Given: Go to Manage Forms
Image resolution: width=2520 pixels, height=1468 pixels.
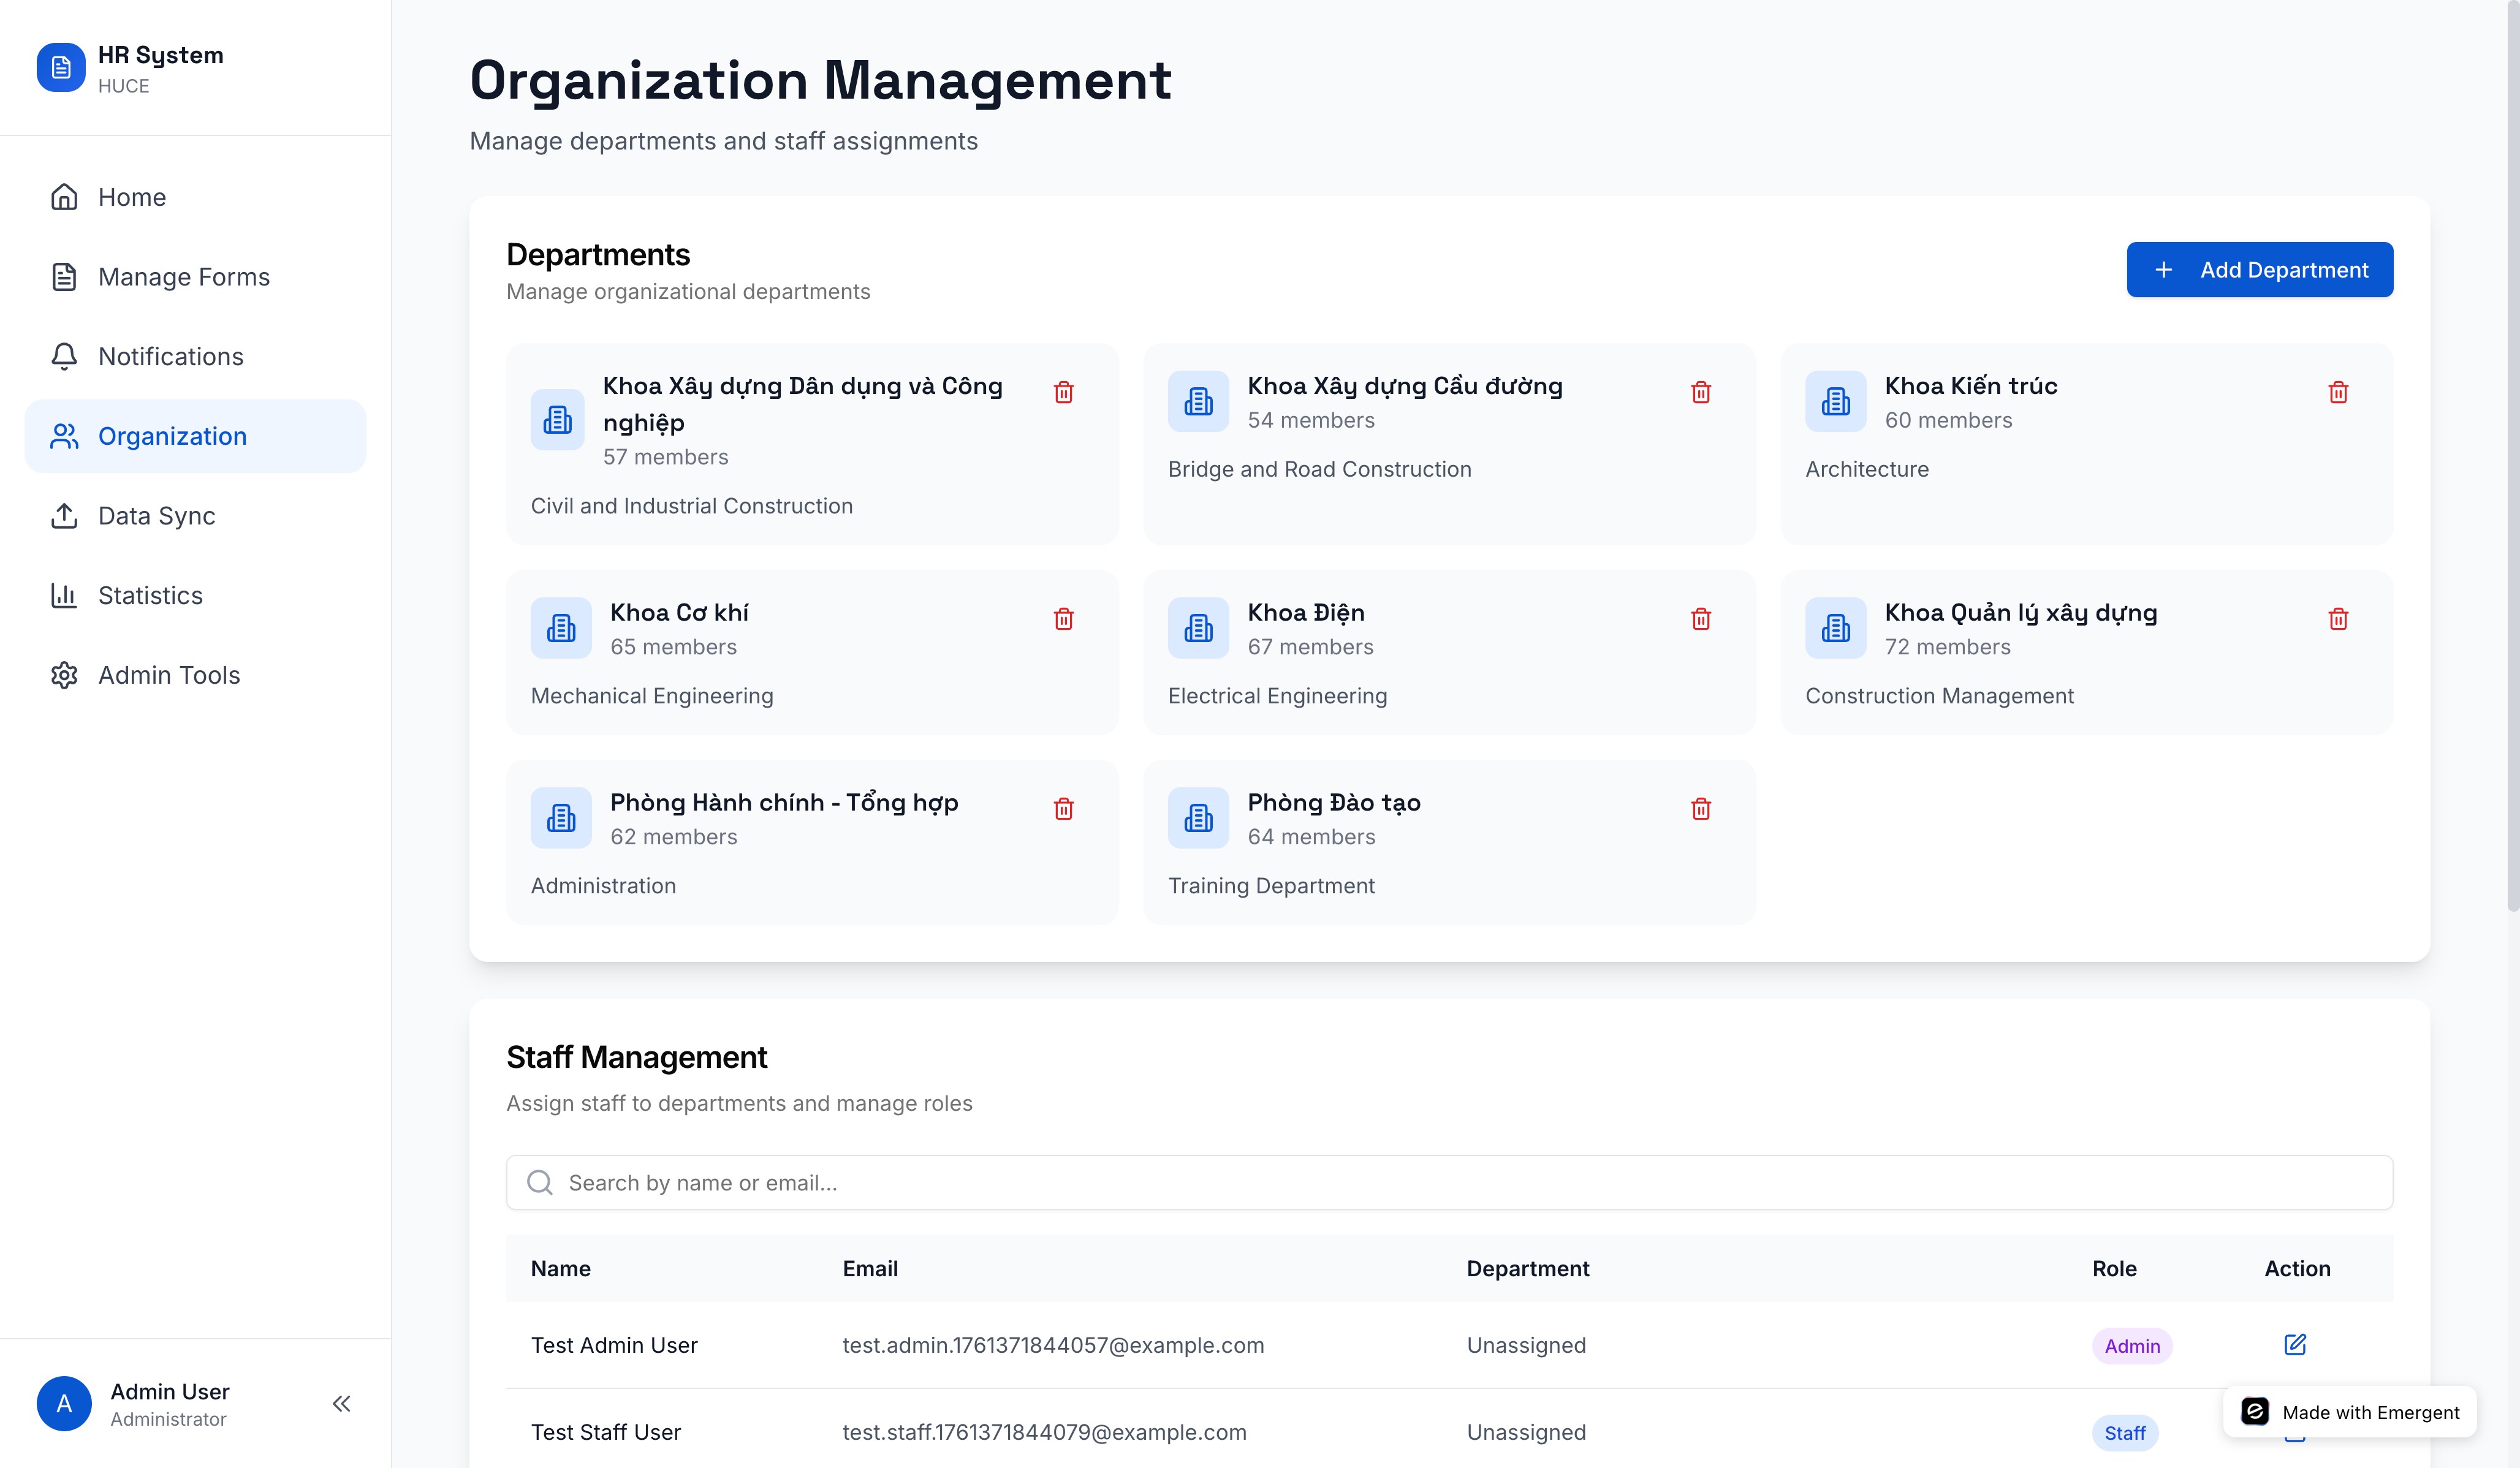Looking at the screenshot, I should click(184, 277).
